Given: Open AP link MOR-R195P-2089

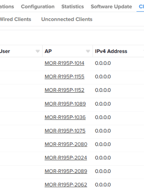Looking at the screenshot, I should [66, 171].
